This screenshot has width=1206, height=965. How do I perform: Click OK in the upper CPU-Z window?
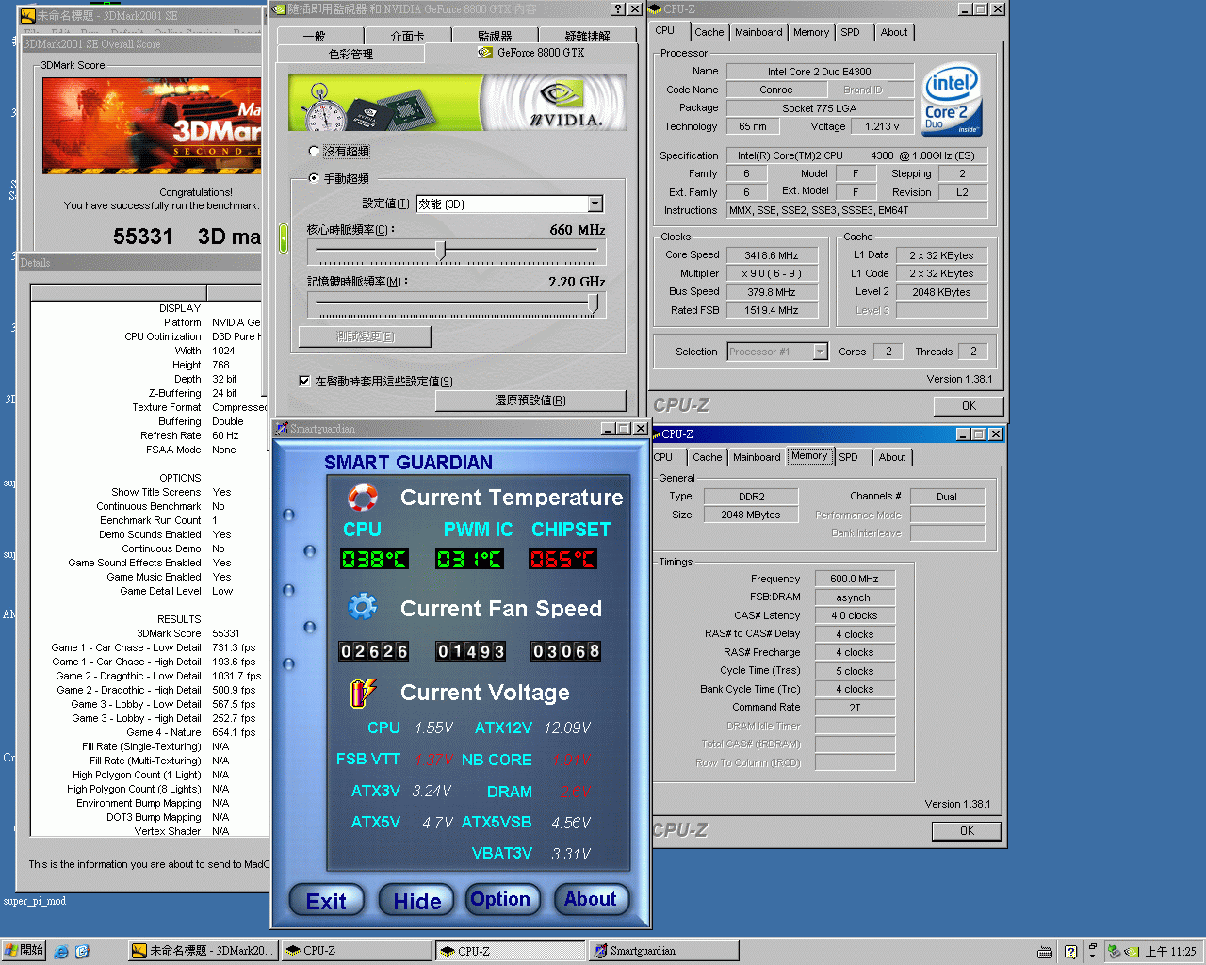click(x=969, y=406)
